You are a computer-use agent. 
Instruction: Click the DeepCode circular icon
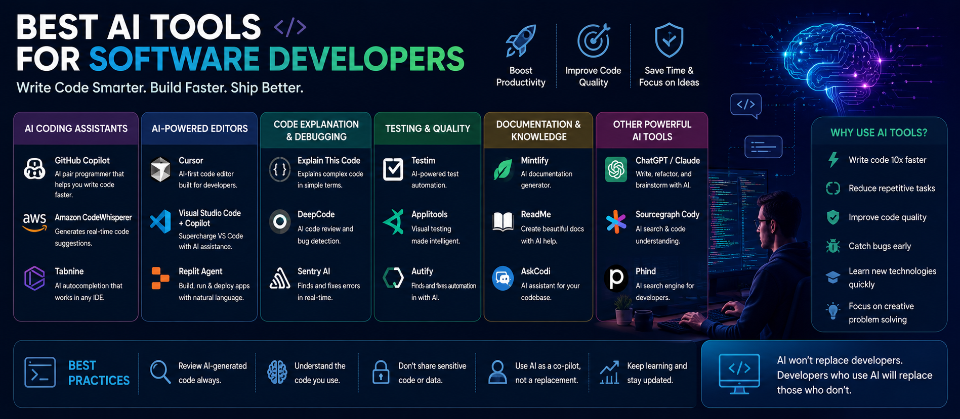tap(279, 221)
